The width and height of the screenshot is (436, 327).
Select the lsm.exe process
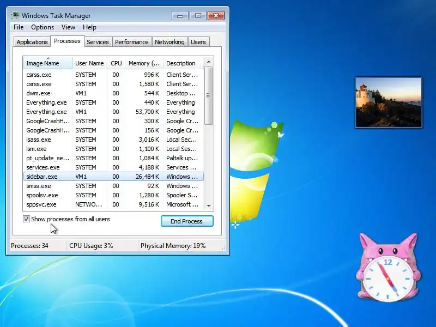[x=113, y=149]
